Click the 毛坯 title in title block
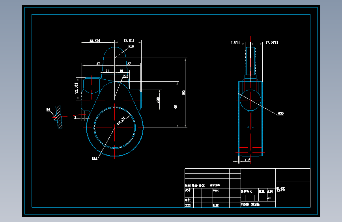Image resolution: width=342 pixels, height=222 pixels. (280, 189)
